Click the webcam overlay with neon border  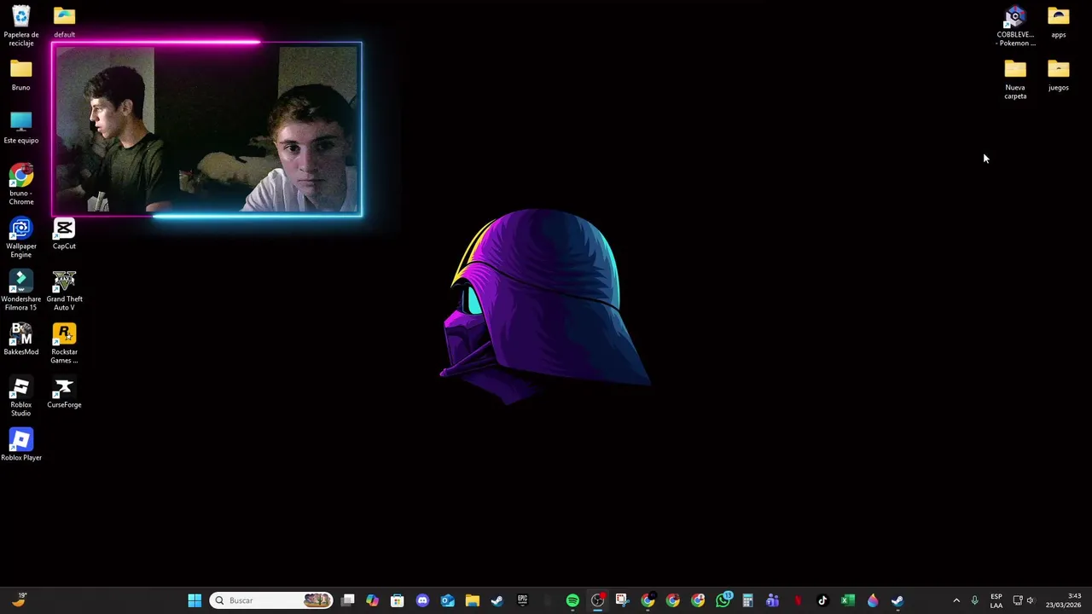point(206,129)
